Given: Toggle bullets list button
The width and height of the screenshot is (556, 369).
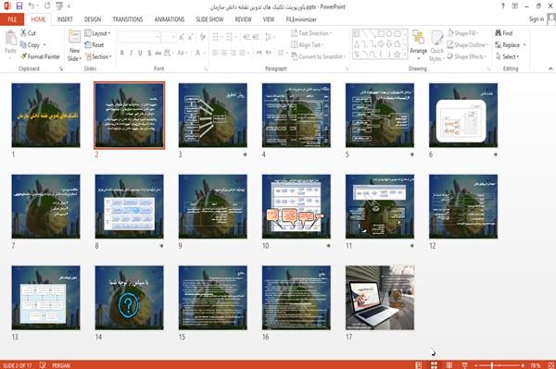Looking at the screenshot, I should (215, 37).
